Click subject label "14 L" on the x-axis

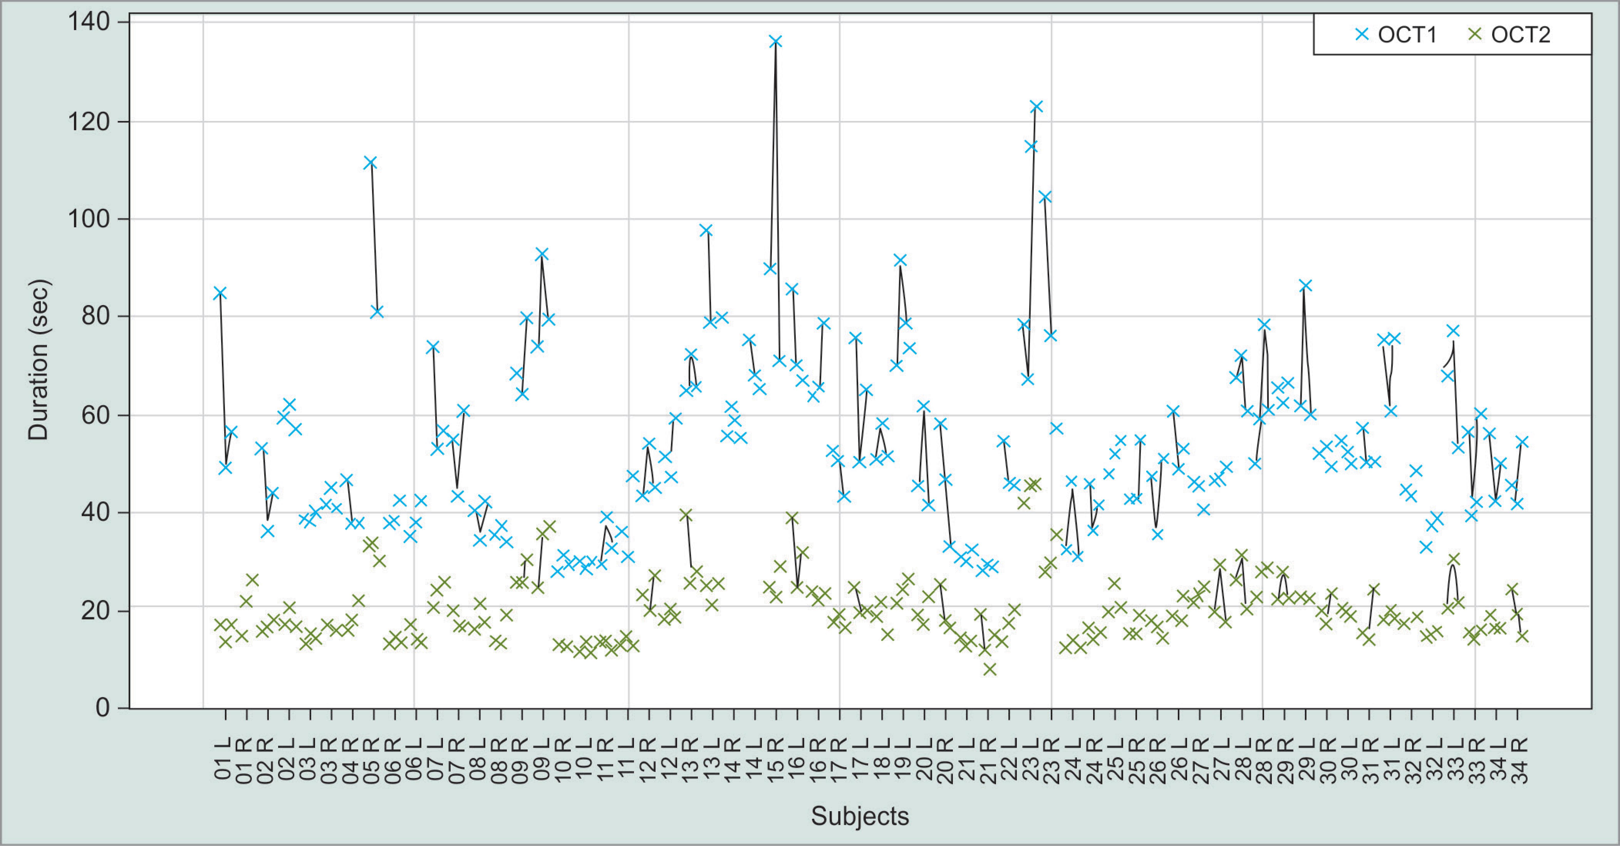point(755,758)
